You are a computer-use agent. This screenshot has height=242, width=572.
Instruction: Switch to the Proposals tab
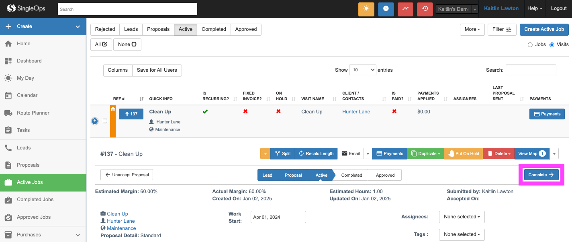pos(158,29)
